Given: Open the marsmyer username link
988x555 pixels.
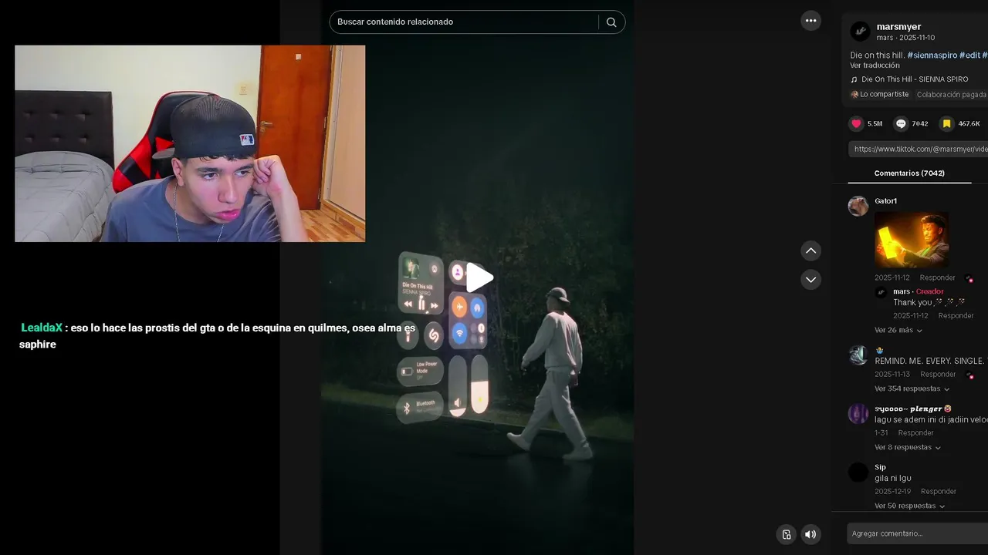Looking at the screenshot, I should coord(898,27).
